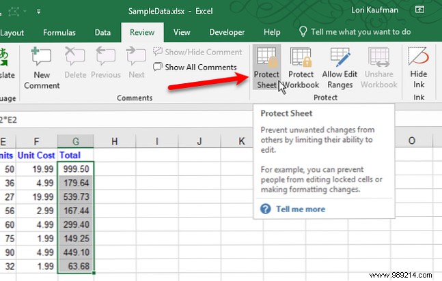Screen dimensions: 442x281
Task: Click the Tell me more help icon
Action: [265, 209]
